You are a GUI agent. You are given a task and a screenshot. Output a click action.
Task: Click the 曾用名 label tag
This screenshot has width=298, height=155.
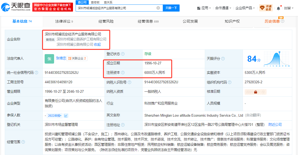[50, 40]
